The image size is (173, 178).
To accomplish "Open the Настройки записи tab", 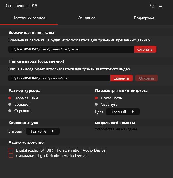I will pyautogui.click(x=29, y=18).
